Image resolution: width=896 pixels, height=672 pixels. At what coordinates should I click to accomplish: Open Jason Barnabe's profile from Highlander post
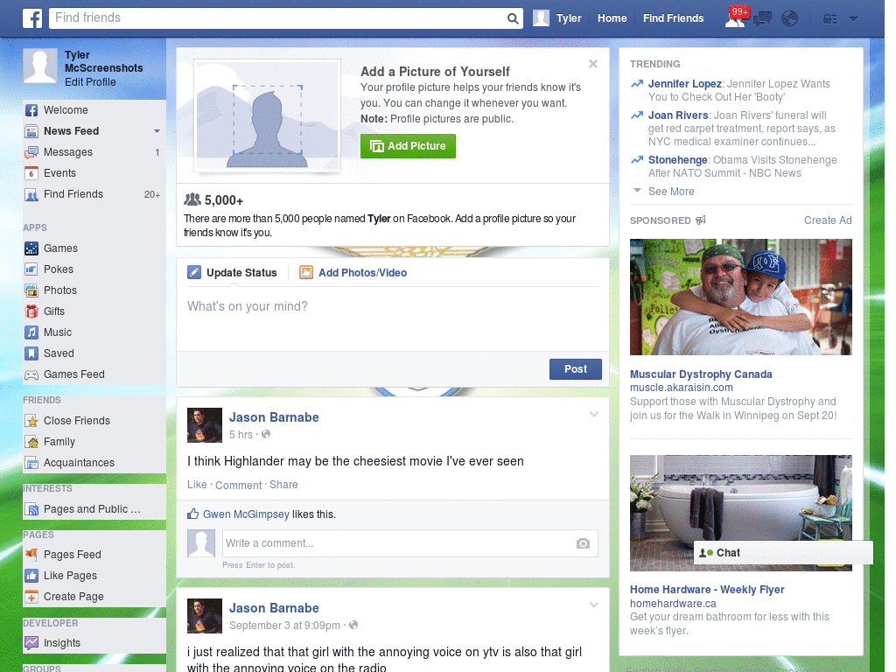coord(274,417)
